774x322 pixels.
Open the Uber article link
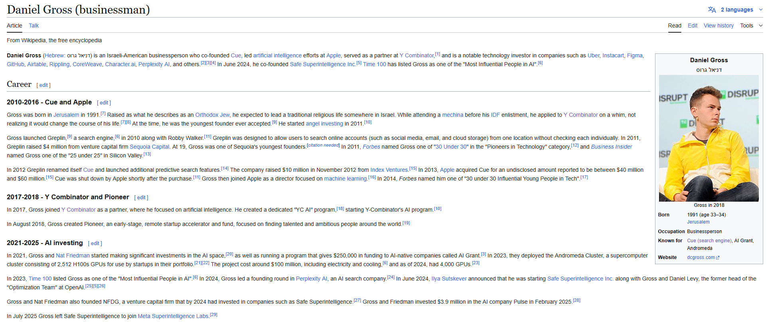pyautogui.click(x=593, y=55)
